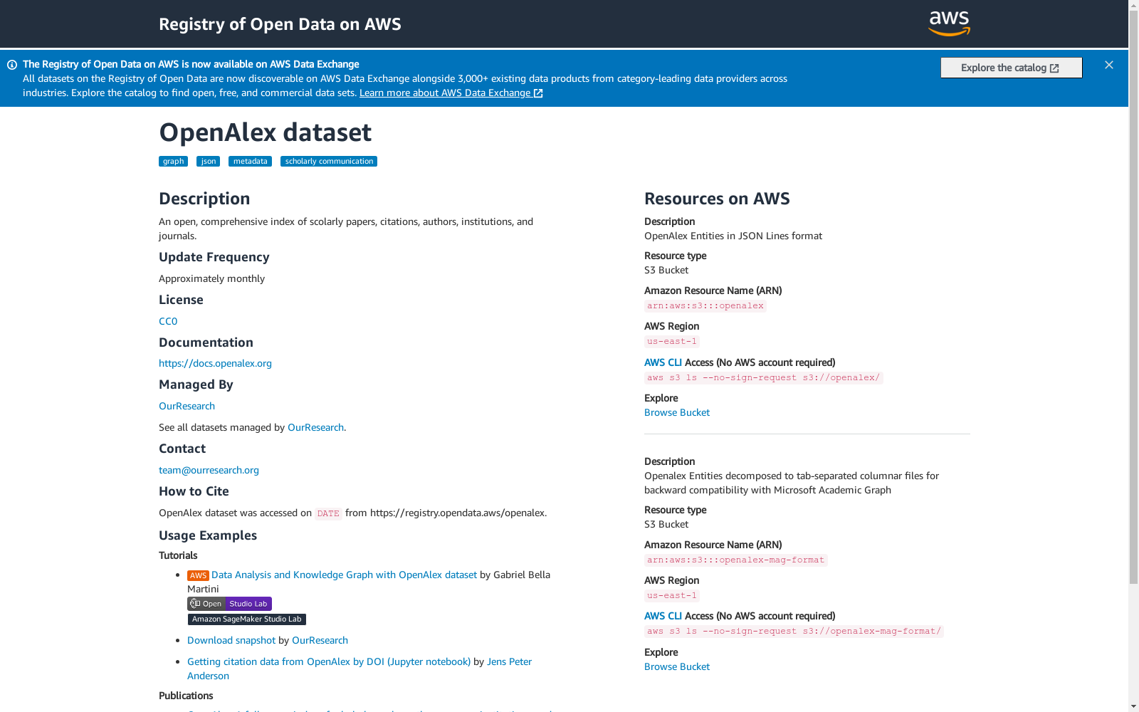This screenshot has width=1139, height=712.
Task: Click the AWS logo in header
Action: [x=949, y=23]
